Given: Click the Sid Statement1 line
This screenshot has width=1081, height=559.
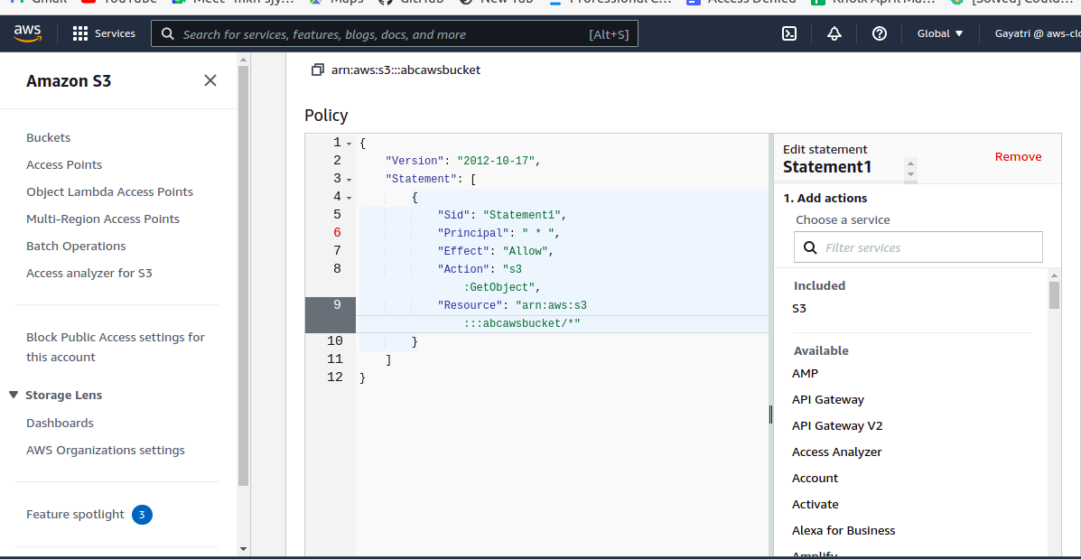Looking at the screenshot, I should 501,214.
